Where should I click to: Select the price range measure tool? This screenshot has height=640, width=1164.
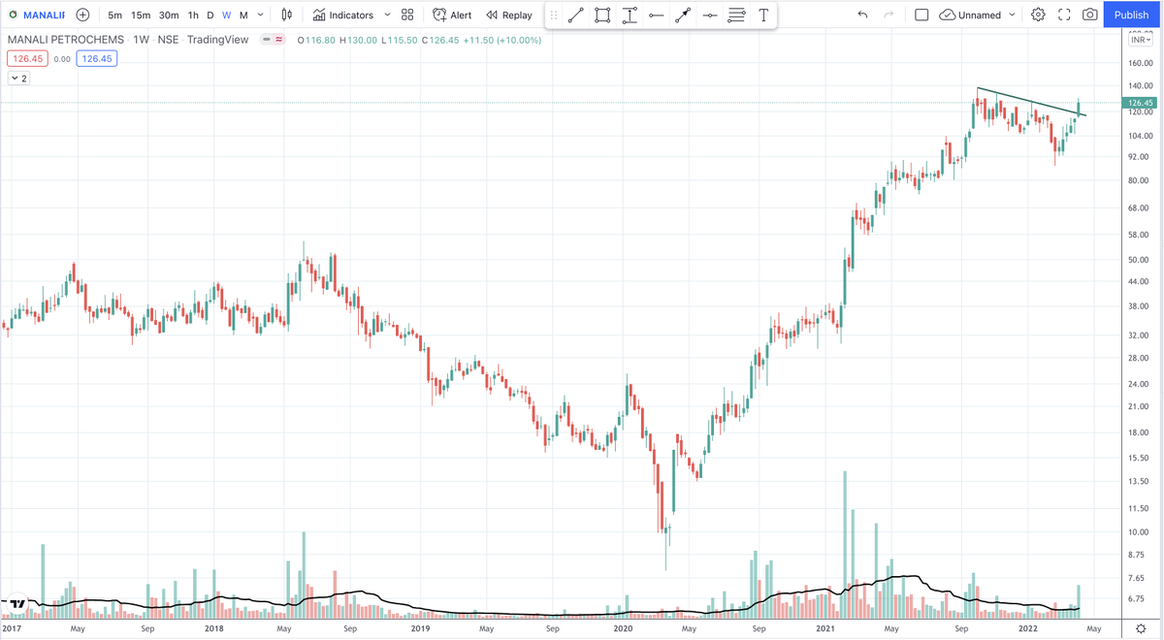(x=630, y=15)
